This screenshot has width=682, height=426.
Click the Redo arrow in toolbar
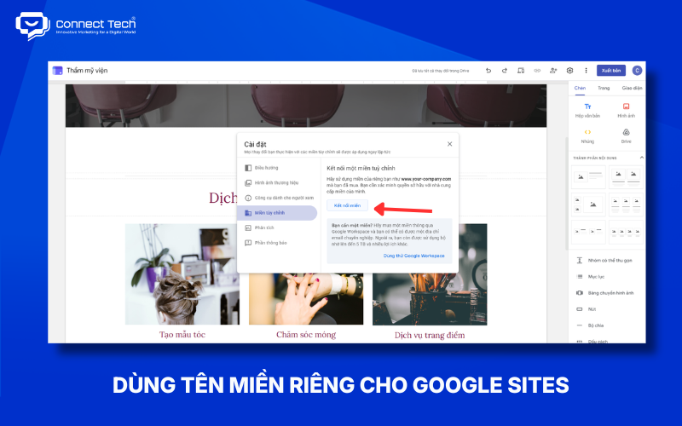click(x=505, y=71)
